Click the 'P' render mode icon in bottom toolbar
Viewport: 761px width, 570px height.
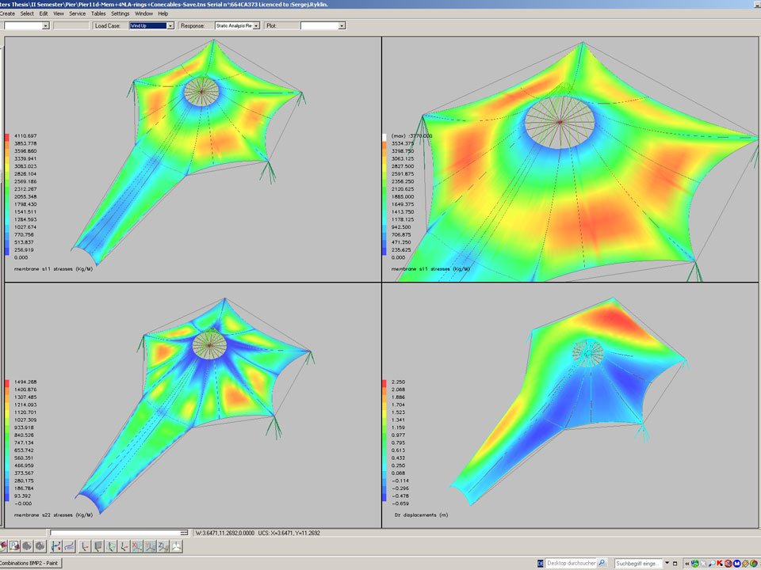click(14, 546)
